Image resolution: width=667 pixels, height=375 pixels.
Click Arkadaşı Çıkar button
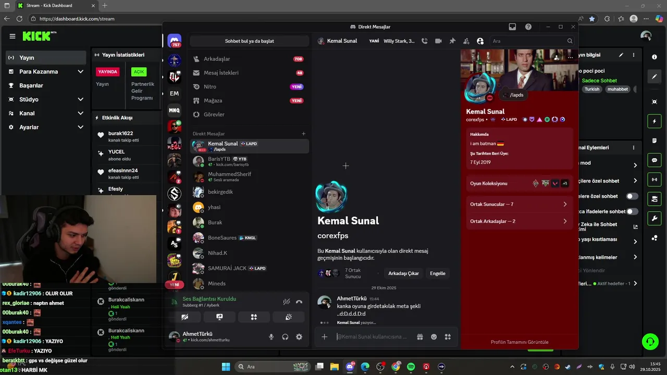403,273
